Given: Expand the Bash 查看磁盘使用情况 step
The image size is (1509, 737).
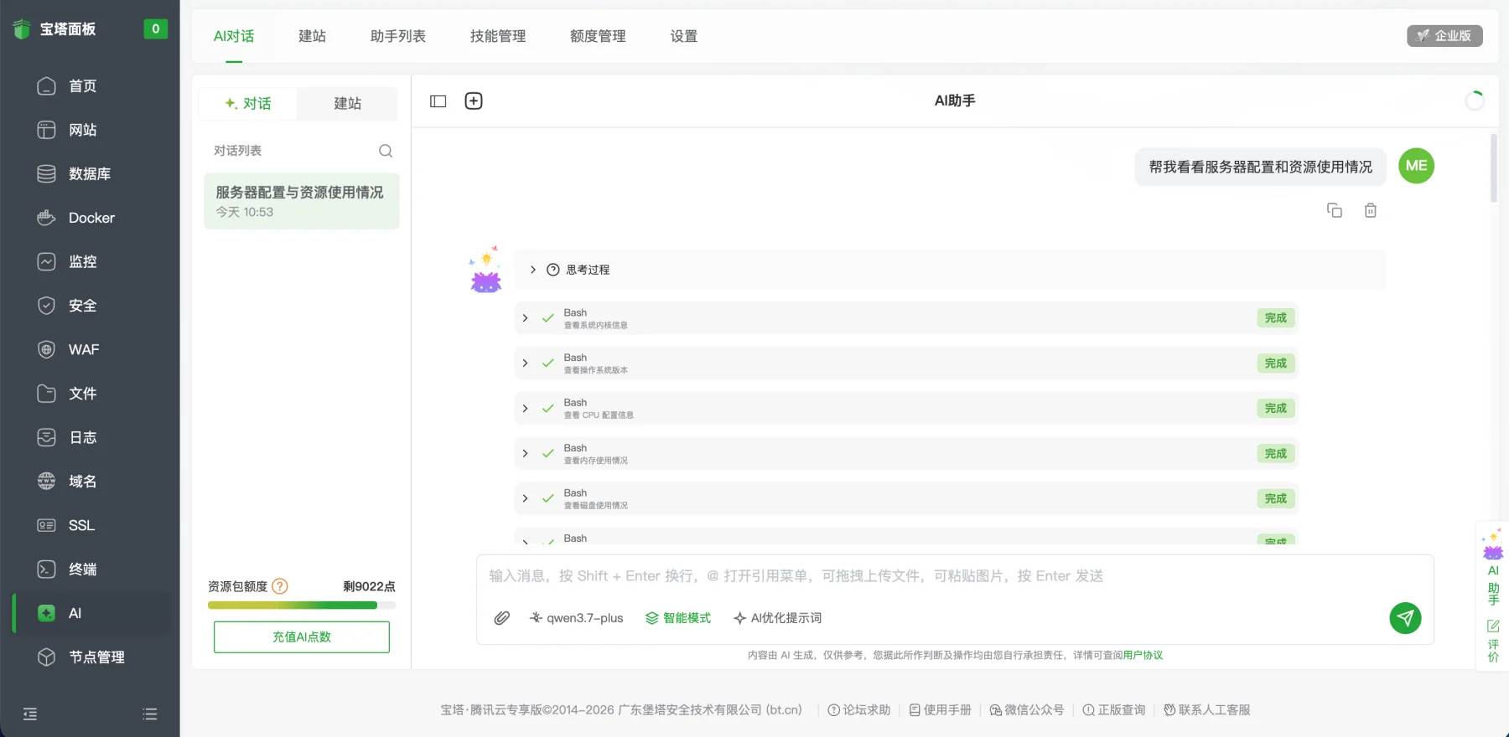Looking at the screenshot, I should [x=905, y=498].
